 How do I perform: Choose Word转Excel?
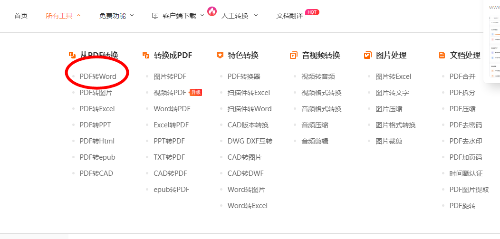pyautogui.click(x=248, y=206)
